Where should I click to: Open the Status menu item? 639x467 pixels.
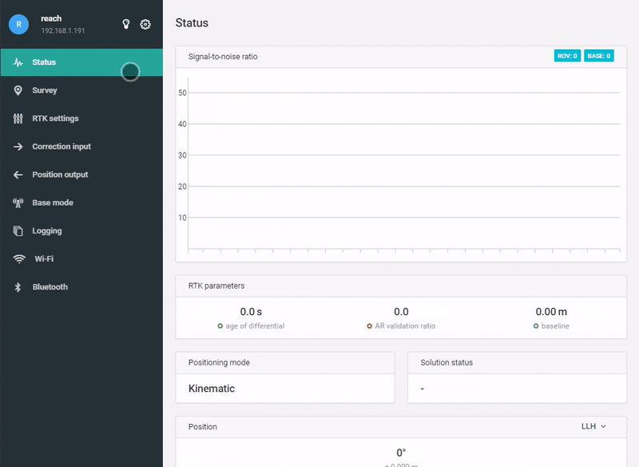point(81,62)
